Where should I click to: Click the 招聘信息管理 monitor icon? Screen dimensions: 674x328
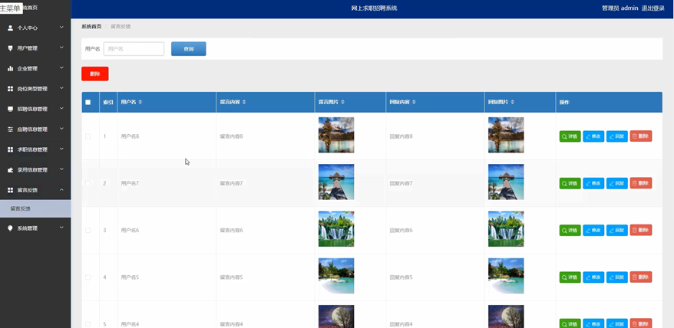[x=10, y=109]
